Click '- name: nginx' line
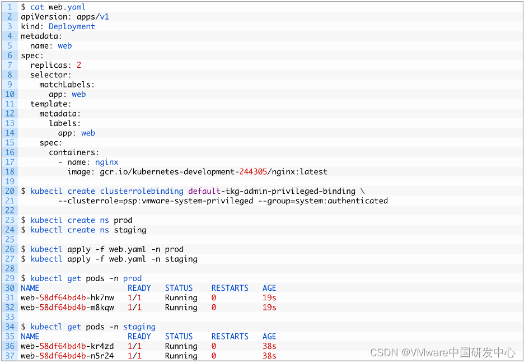This screenshot has width=524, height=363. [88, 162]
